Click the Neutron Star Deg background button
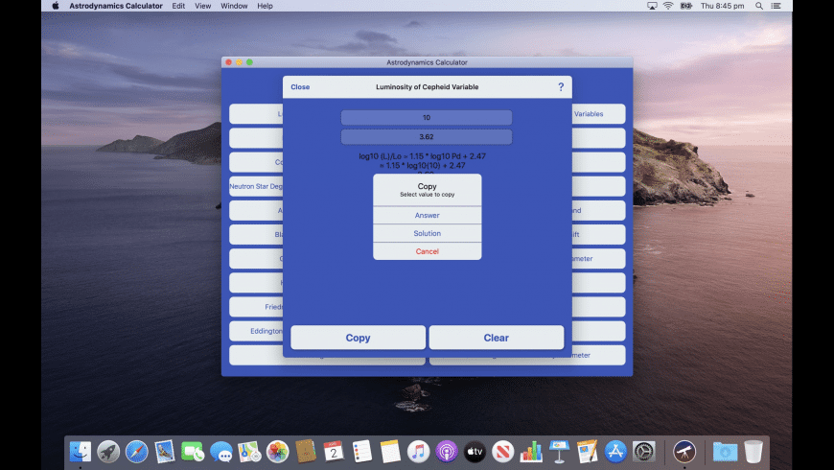This screenshot has height=470, width=834. click(256, 186)
